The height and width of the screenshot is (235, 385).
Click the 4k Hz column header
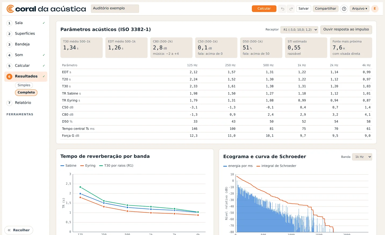366,65
